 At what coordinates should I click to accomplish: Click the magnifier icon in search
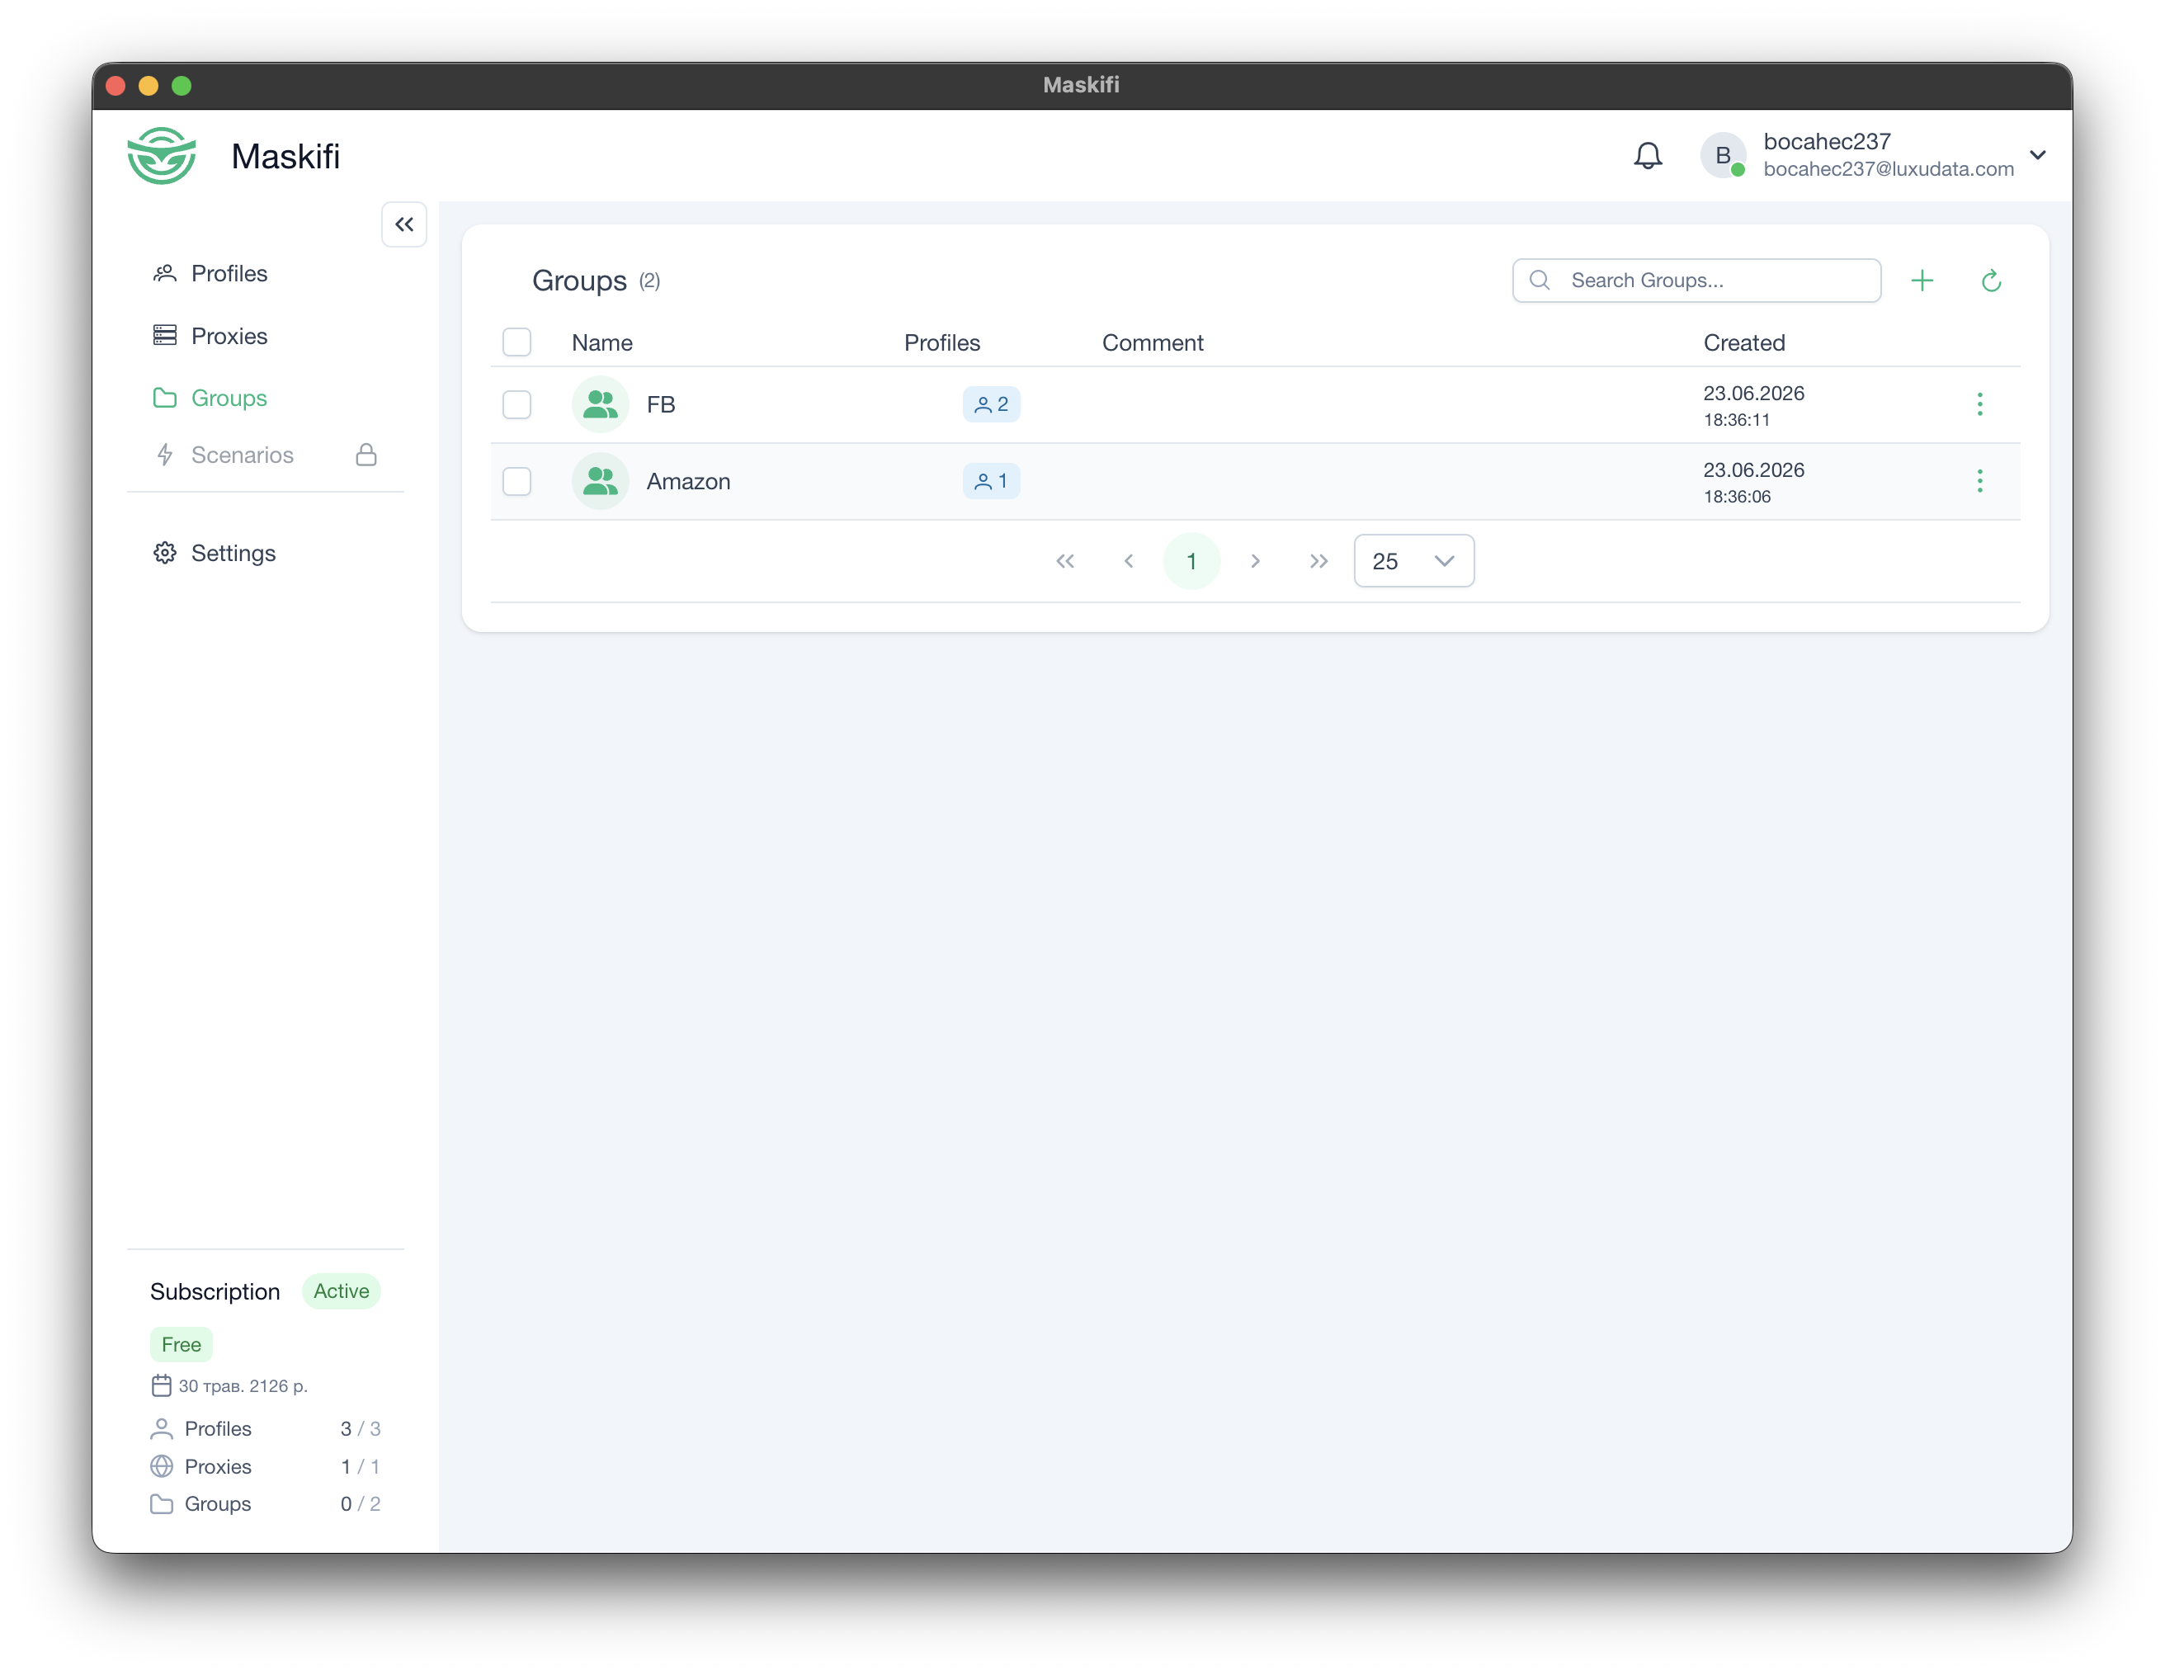click(1540, 281)
